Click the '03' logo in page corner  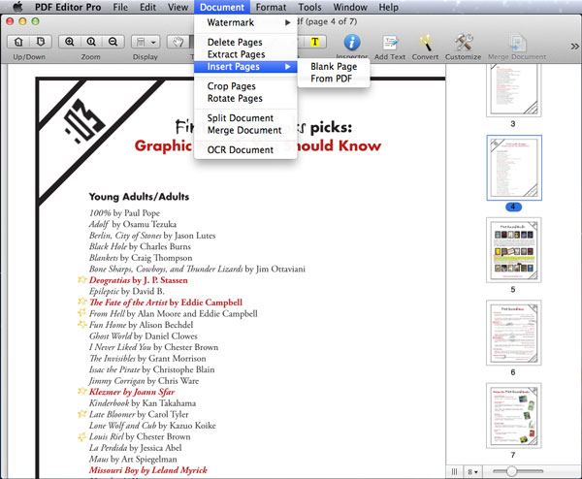click(x=83, y=121)
